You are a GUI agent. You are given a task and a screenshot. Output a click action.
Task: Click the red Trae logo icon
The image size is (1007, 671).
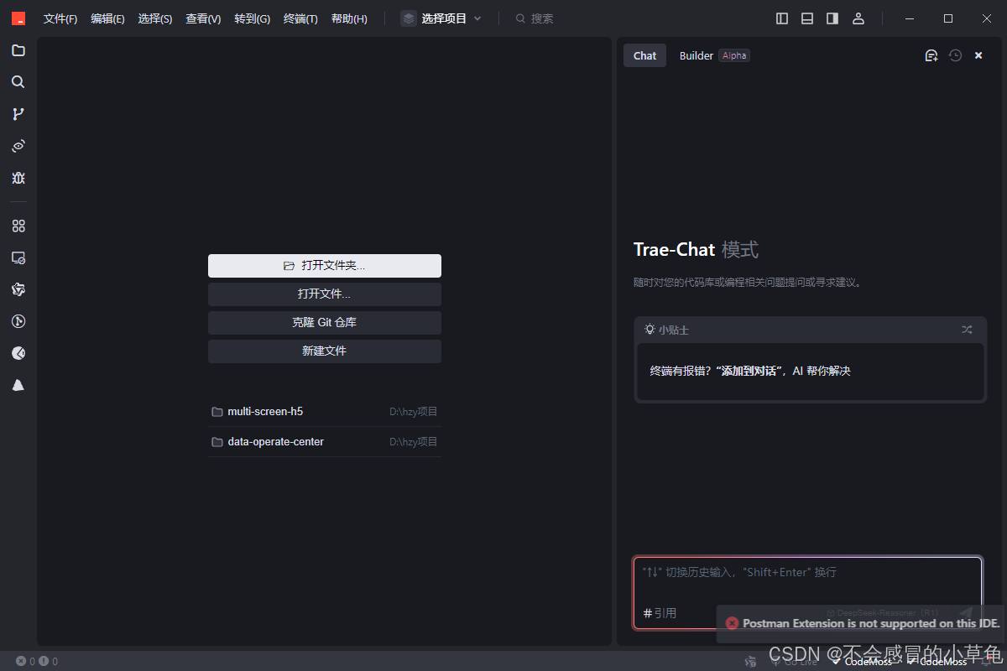(x=18, y=18)
